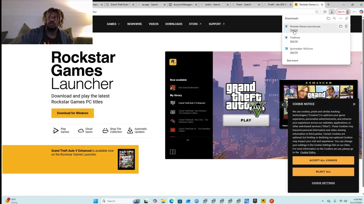Click Open file under FiveM.exe
The width and height of the screenshot is (364, 204).
click(x=294, y=41)
